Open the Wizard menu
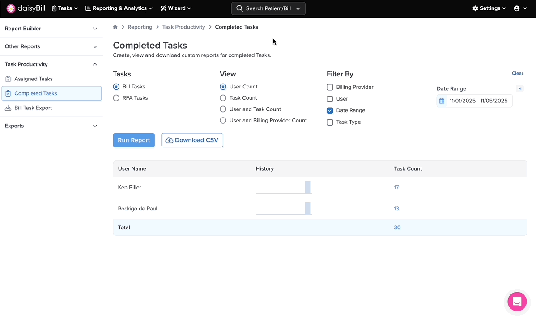 [176, 8]
